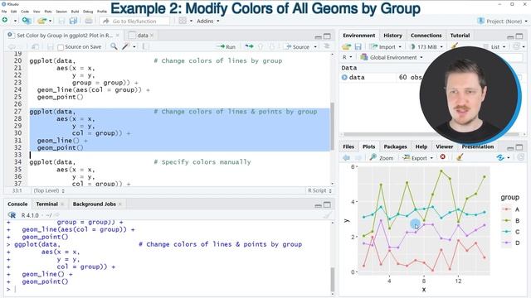Open the Code menu
Screen dimensions: 531x298
click(x=25, y=12)
